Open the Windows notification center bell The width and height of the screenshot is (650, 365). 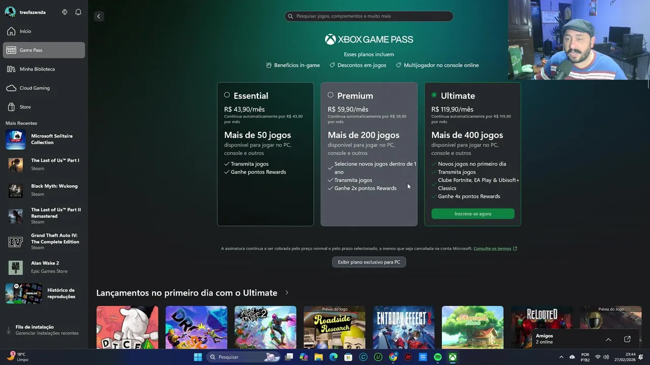[642, 357]
